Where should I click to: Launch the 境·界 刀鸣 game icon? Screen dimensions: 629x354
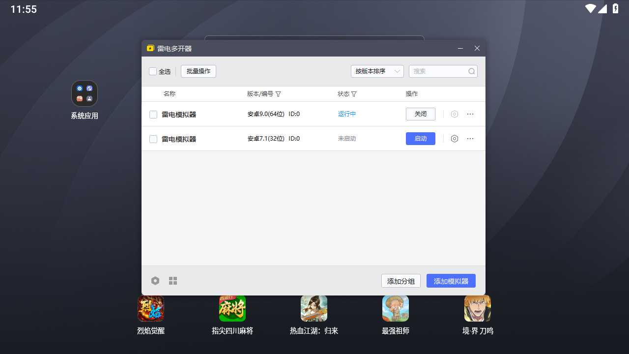(x=478, y=308)
